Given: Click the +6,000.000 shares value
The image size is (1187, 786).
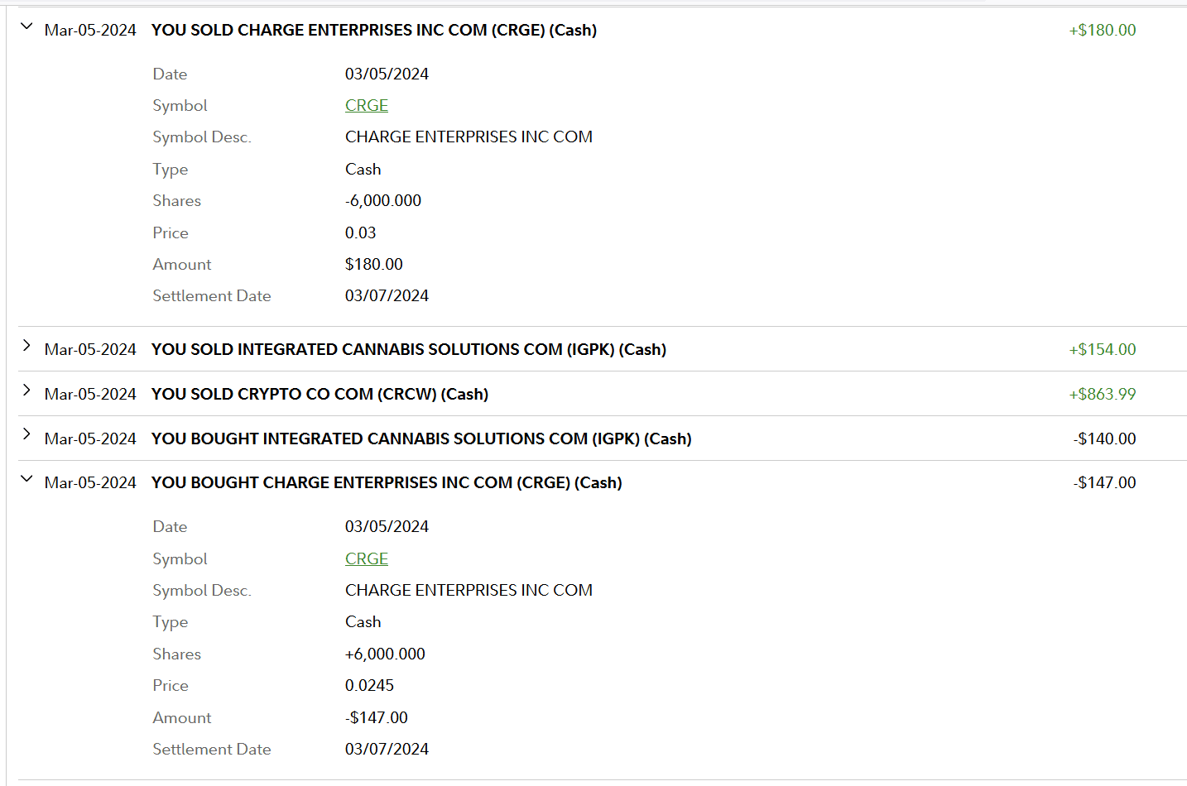Looking at the screenshot, I should [385, 654].
